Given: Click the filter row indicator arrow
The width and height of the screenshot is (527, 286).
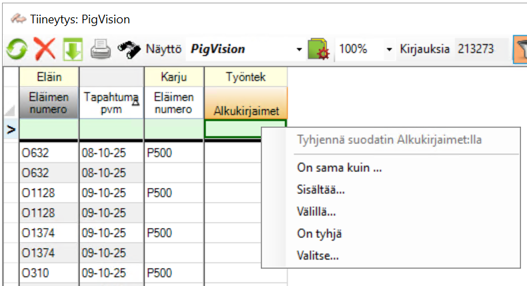Looking at the screenshot, I should (11, 129).
